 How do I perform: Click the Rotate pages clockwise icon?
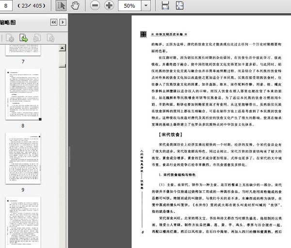(x=50, y=38)
